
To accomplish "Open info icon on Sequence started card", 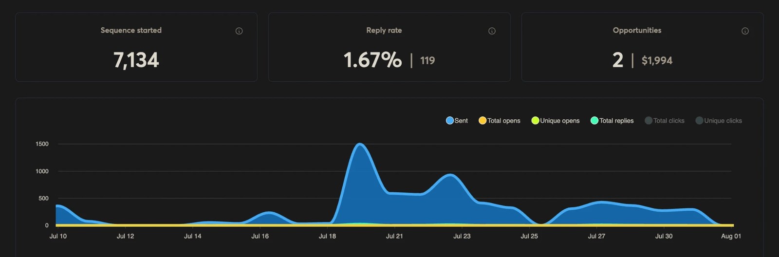I will [x=239, y=31].
